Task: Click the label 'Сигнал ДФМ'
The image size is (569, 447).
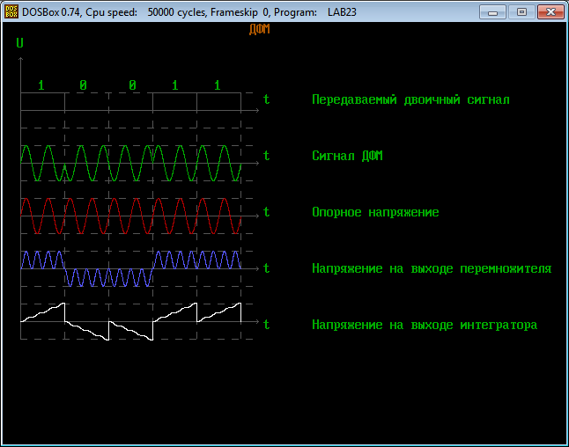Action: (x=347, y=156)
